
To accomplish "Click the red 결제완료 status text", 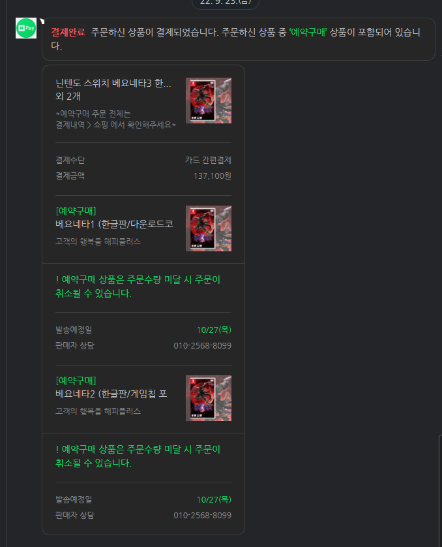I will pos(68,33).
